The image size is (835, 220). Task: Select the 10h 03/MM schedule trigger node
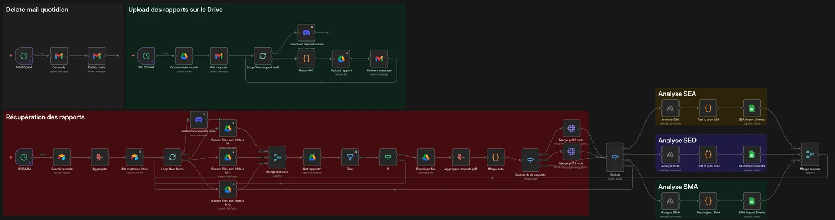pos(146,56)
